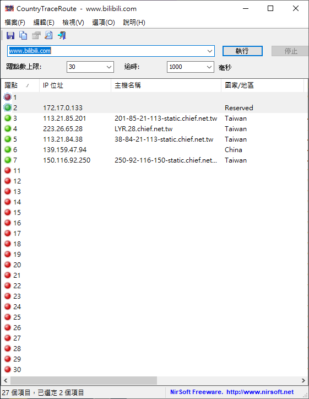Click the NirSoft Freeware. status bar label
The image size is (309, 399).
click(x=197, y=392)
